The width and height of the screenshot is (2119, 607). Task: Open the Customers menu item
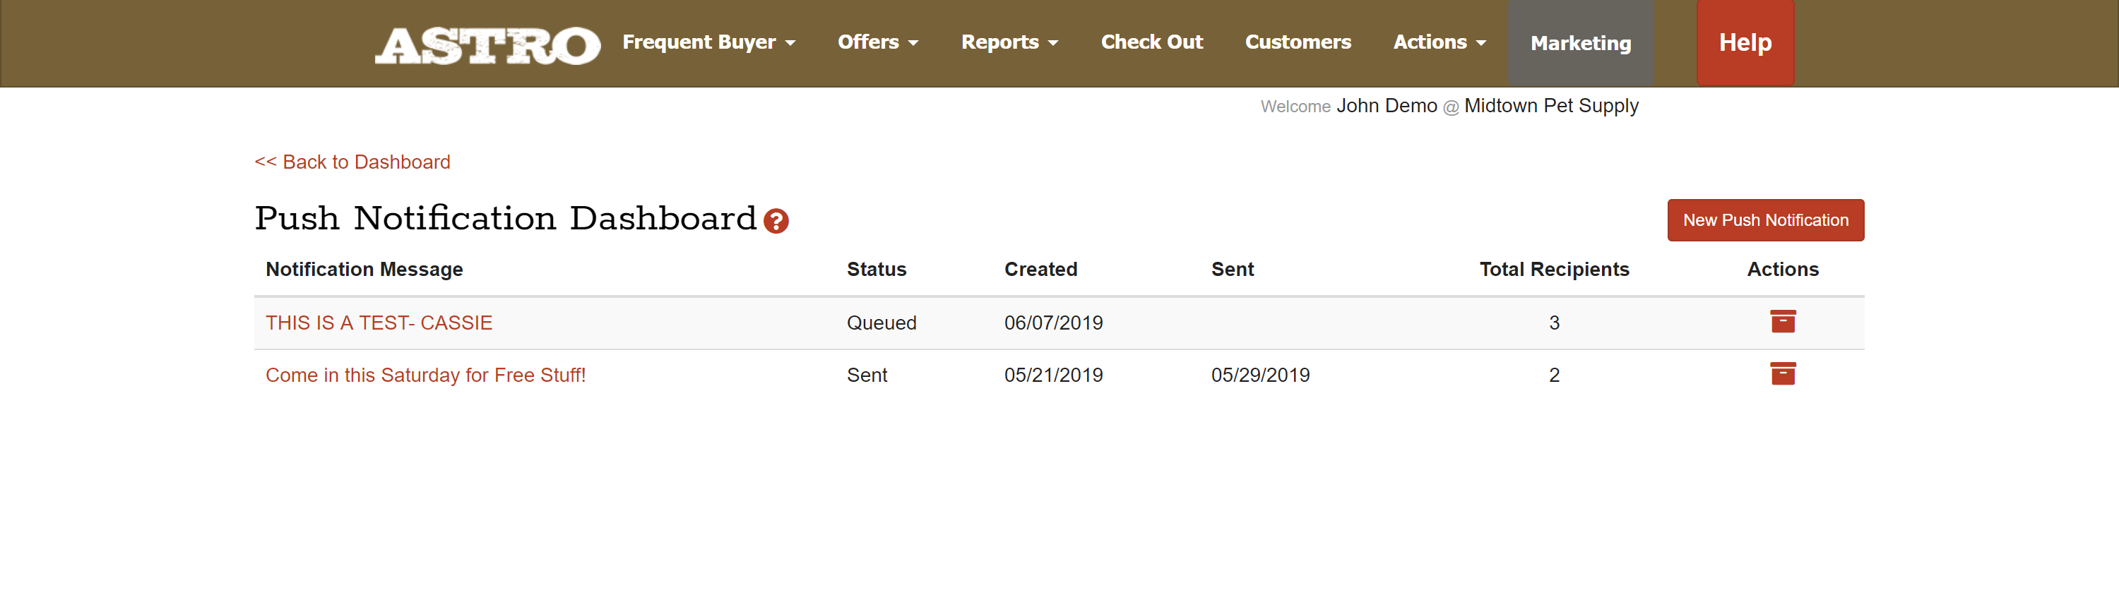point(1298,43)
